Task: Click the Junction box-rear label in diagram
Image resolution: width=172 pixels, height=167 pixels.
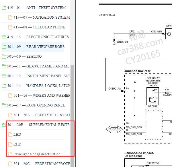Action: click(x=137, y=71)
